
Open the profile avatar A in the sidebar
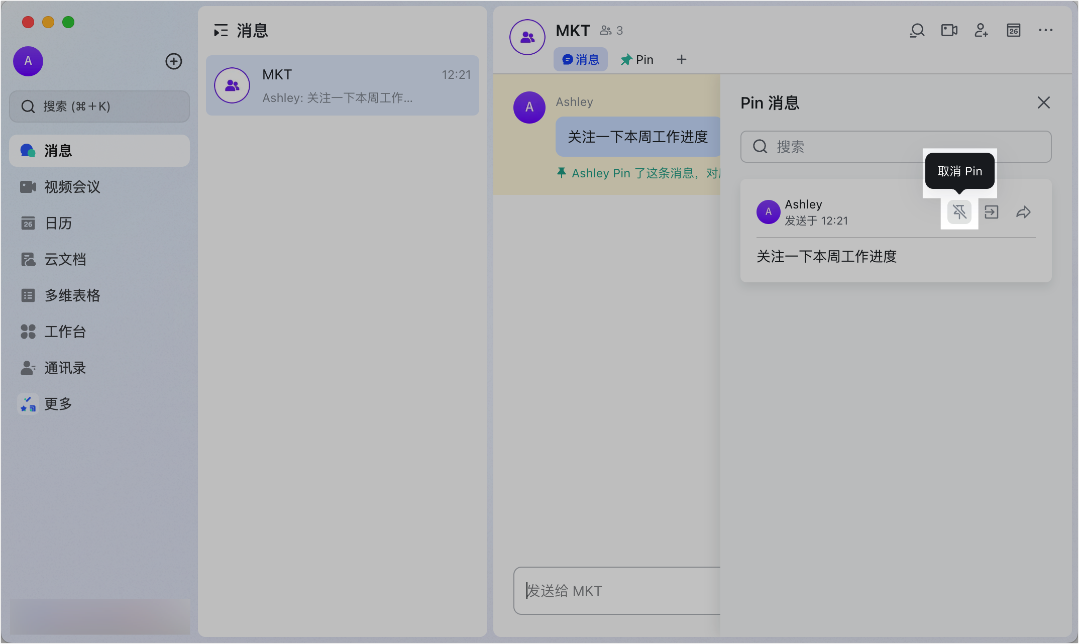click(x=28, y=61)
